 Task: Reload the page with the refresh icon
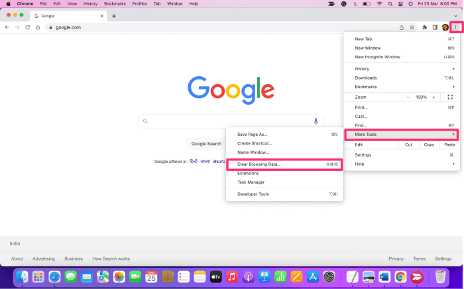28,27
